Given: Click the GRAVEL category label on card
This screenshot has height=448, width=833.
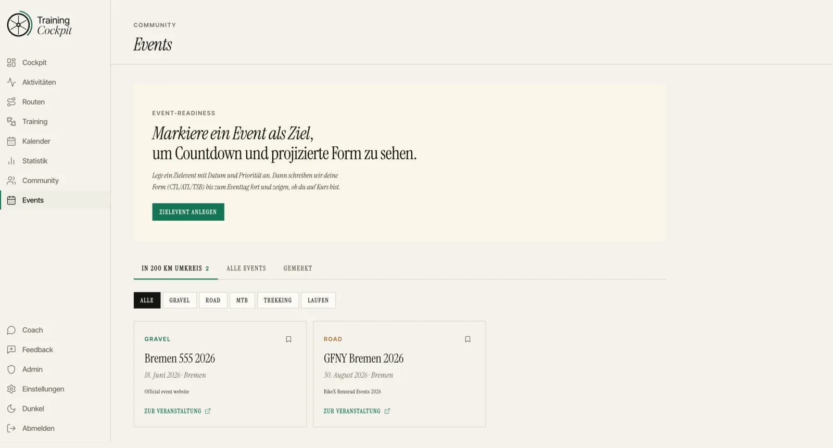Looking at the screenshot, I should click(x=157, y=339).
